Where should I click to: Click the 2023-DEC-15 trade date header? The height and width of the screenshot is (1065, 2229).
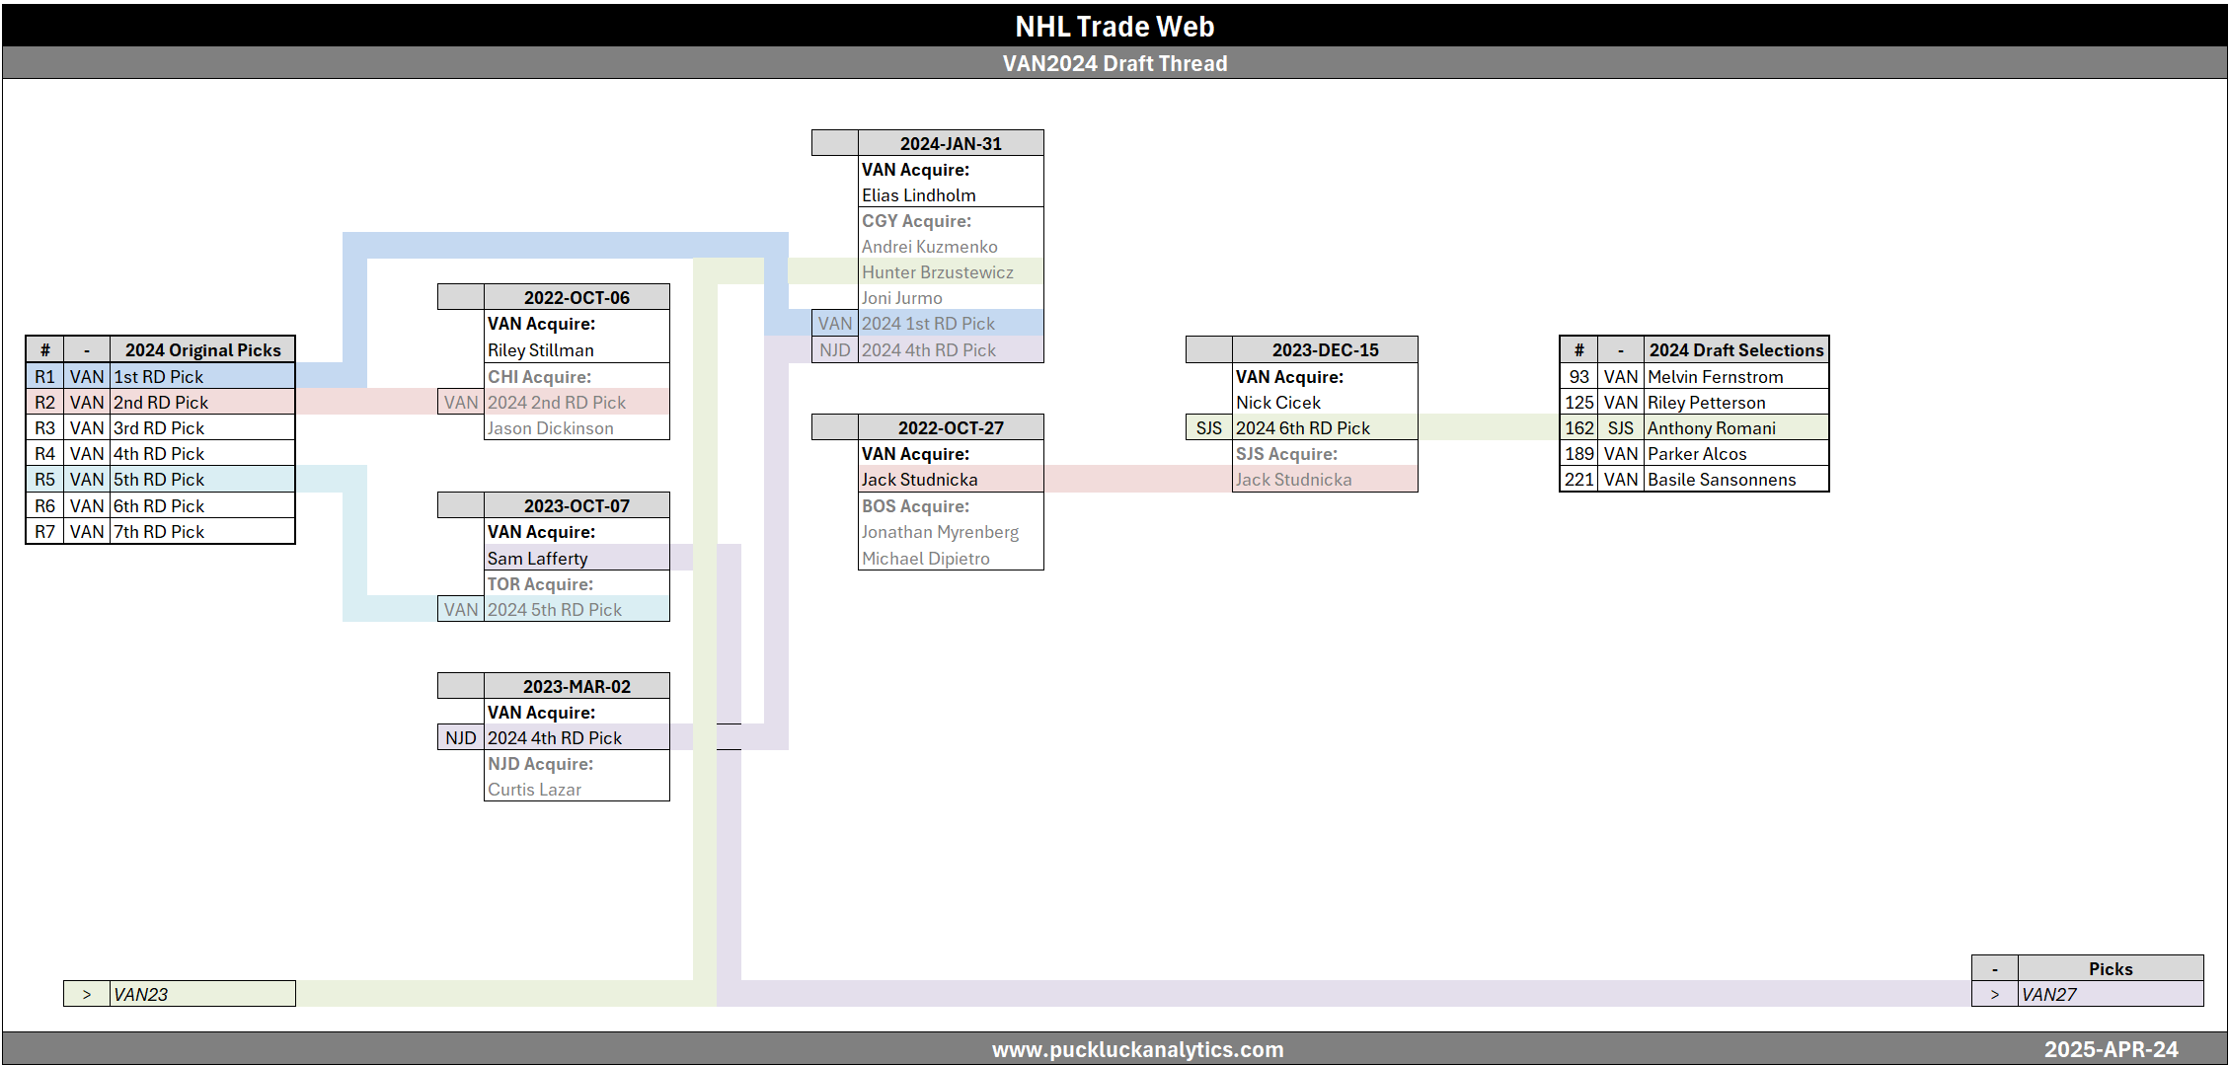[x=1324, y=349]
